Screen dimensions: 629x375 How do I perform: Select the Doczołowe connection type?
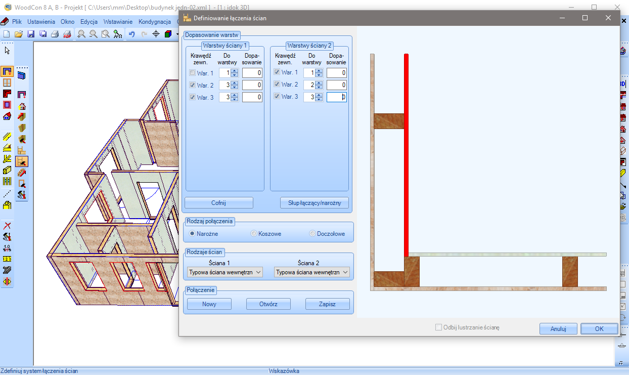[312, 234]
